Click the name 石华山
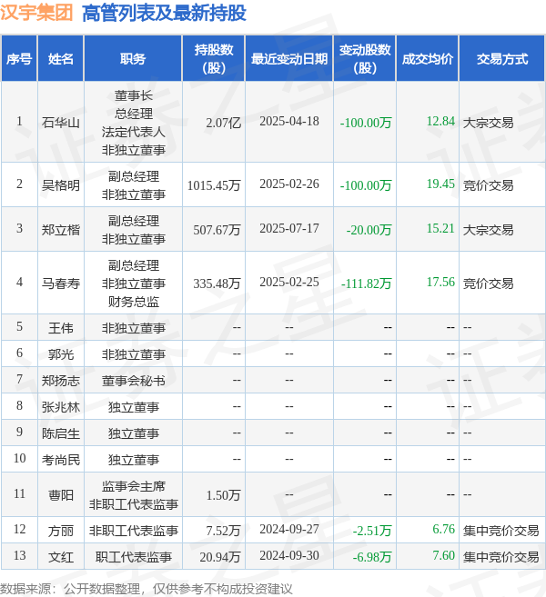 (x=61, y=123)
